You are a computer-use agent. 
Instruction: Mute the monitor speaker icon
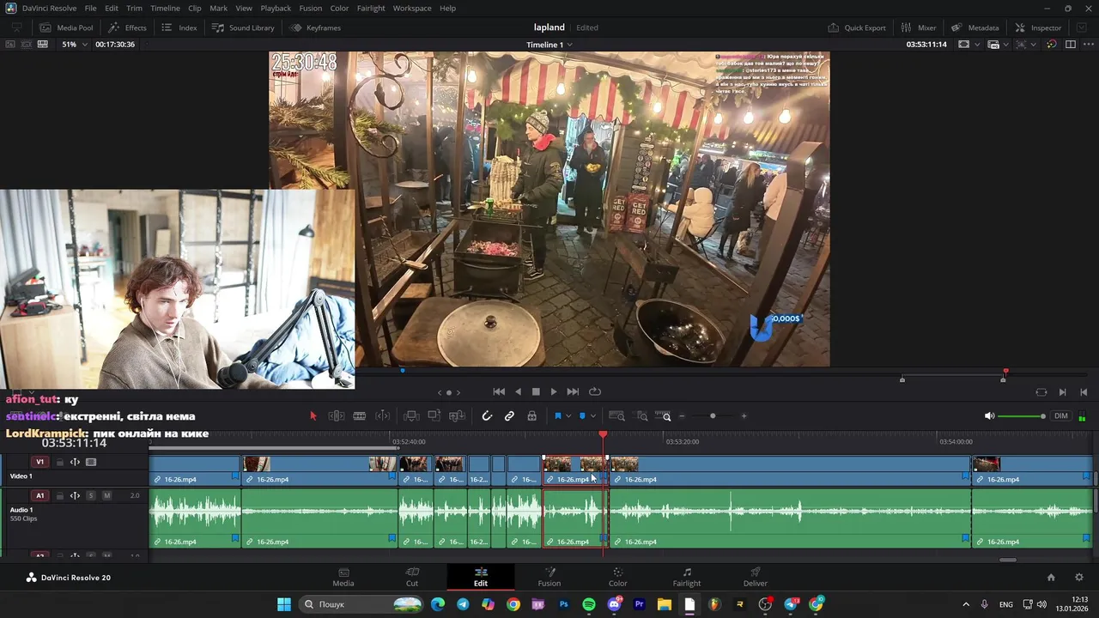(989, 416)
